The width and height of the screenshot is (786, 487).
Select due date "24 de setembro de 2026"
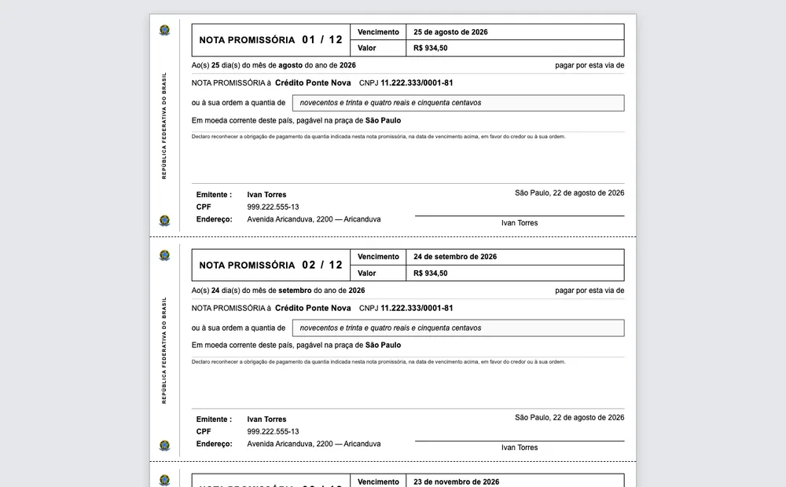pos(455,257)
